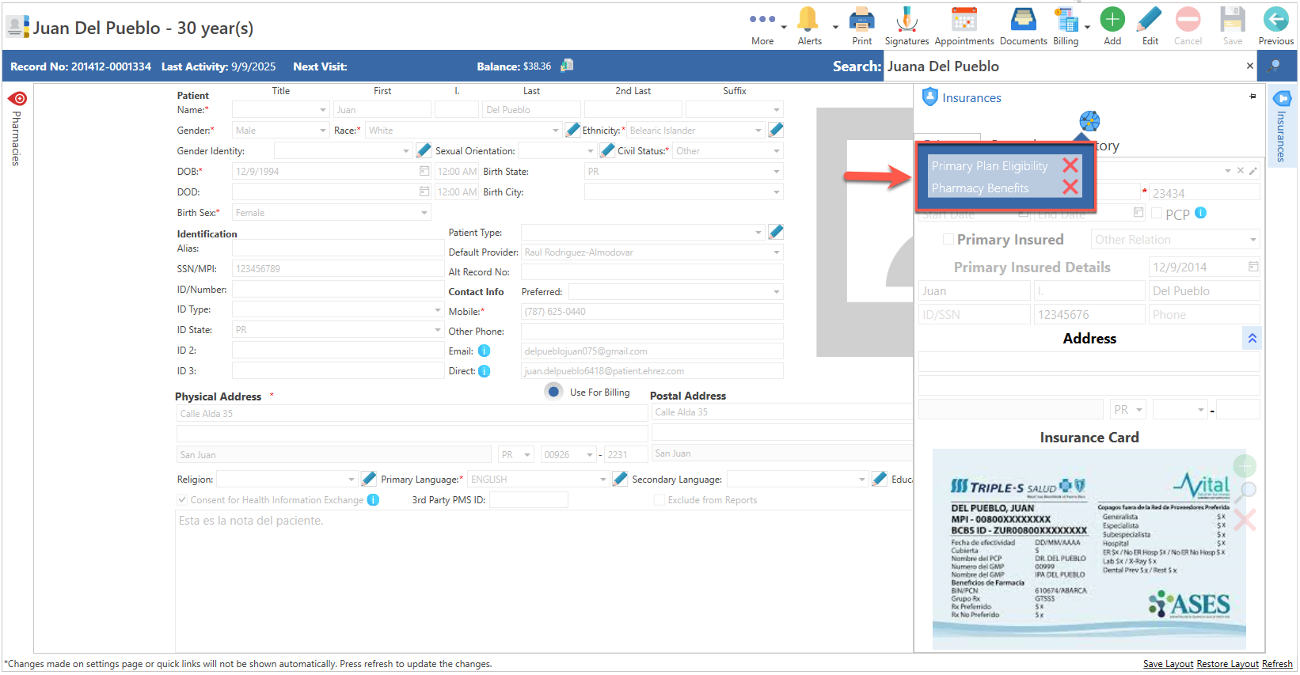Remove Pharmacy Benefits red X
Screen dimensions: 1300x675
coord(1070,187)
